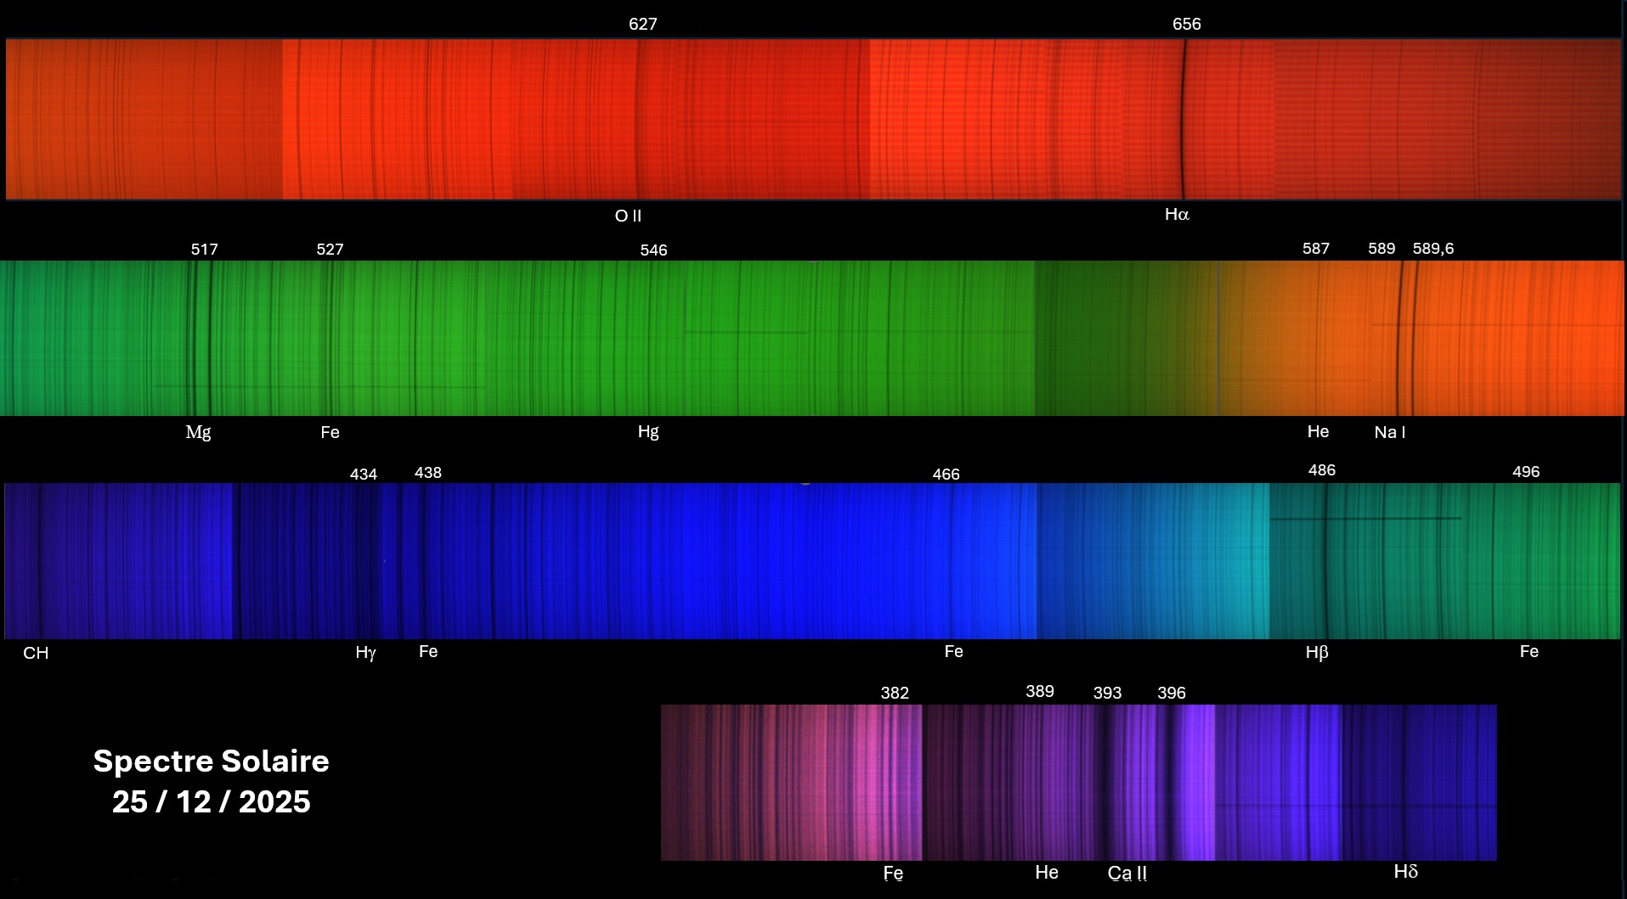Select the "O II" element label
1627x899 pixels.
[628, 216]
